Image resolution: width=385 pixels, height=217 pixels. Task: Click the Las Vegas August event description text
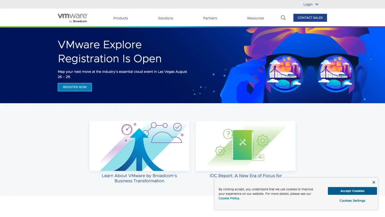[x=122, y=74]
